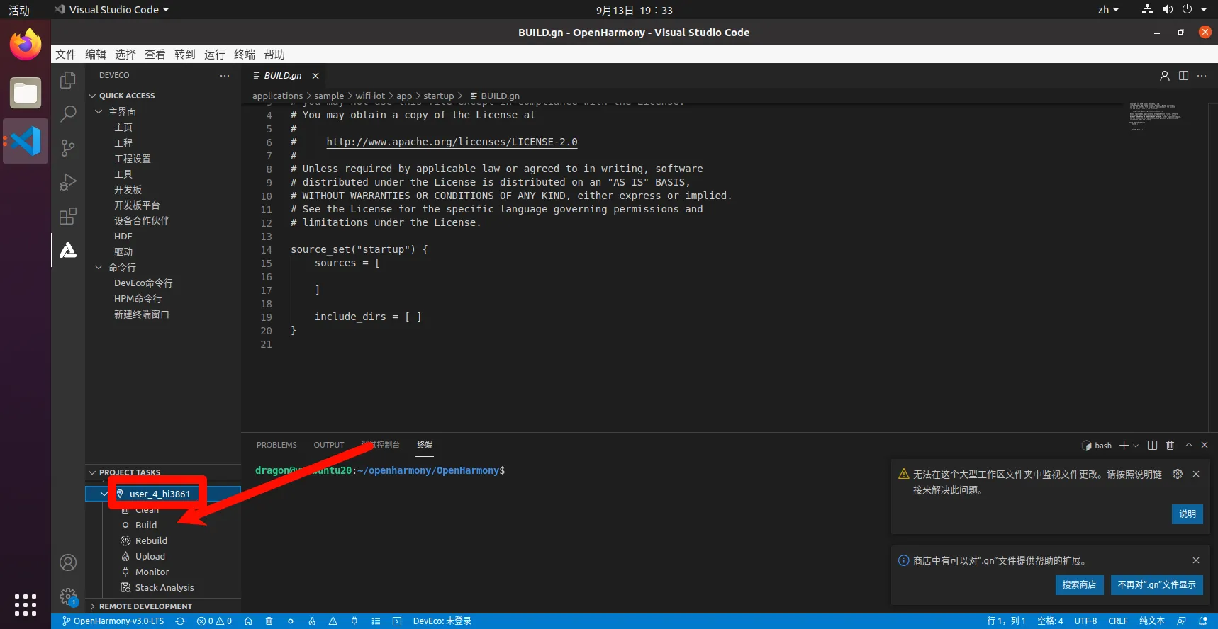
Task: Open the 终端 menu in menu bar
Action: pyautogui.click(x=244, y=55)
